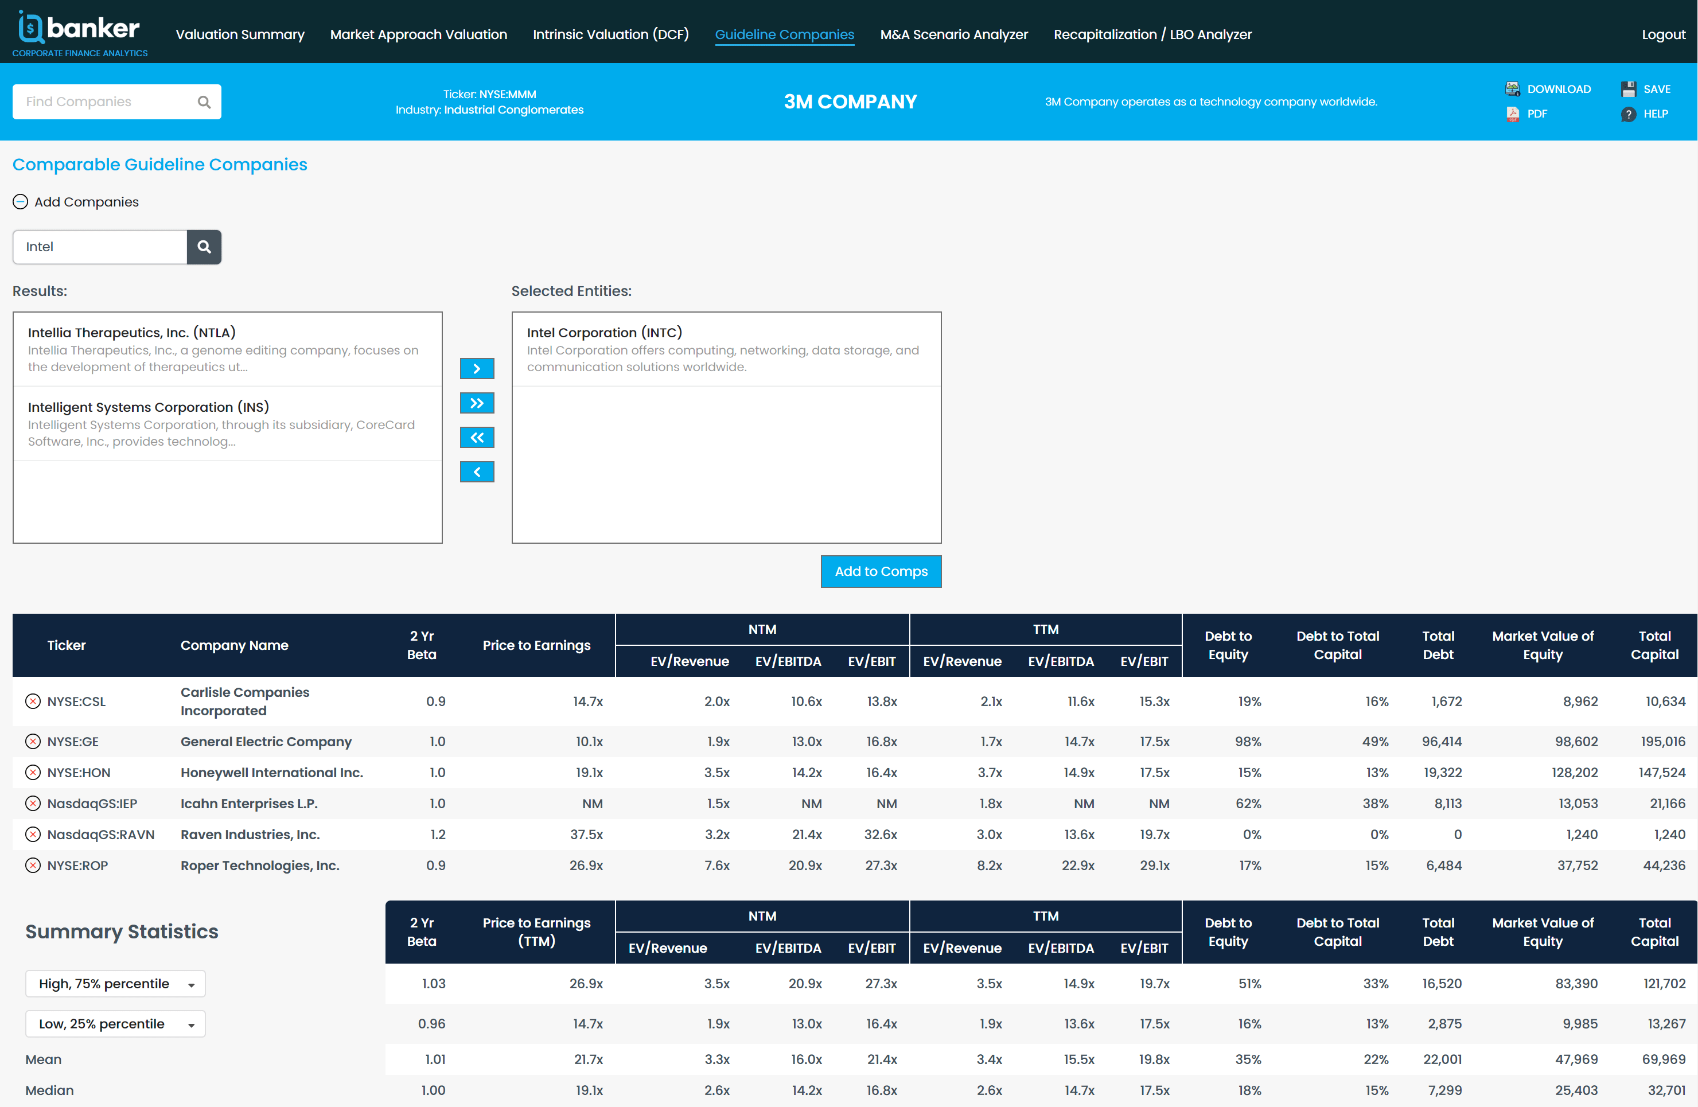Click Industry: Industrial Conglomerates text
This screenshot has width=1698, height=1107.
(489, 110)
